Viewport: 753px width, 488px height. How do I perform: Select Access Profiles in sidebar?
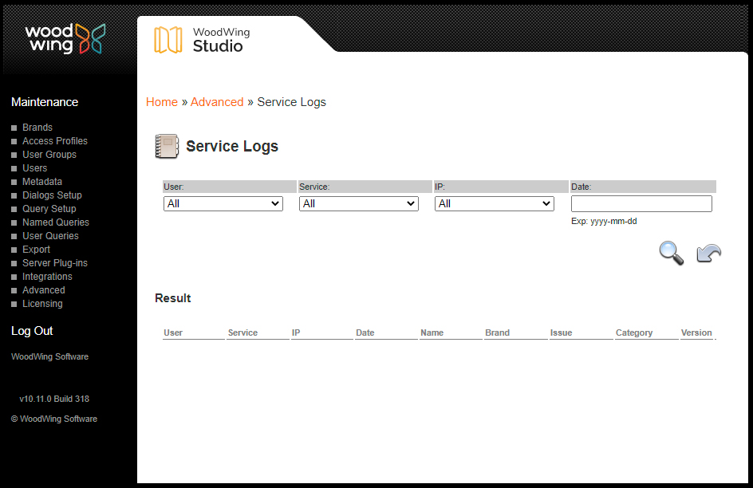click(55, 141)
